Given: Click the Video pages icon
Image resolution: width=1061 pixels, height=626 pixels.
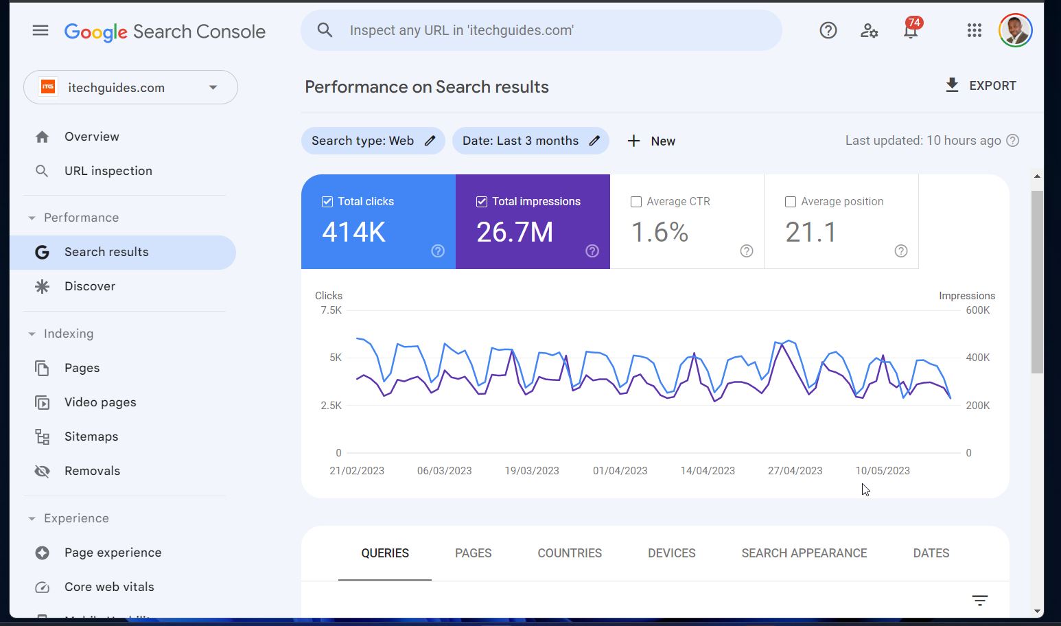Looking at the screenshot, I should pos(42,402).
